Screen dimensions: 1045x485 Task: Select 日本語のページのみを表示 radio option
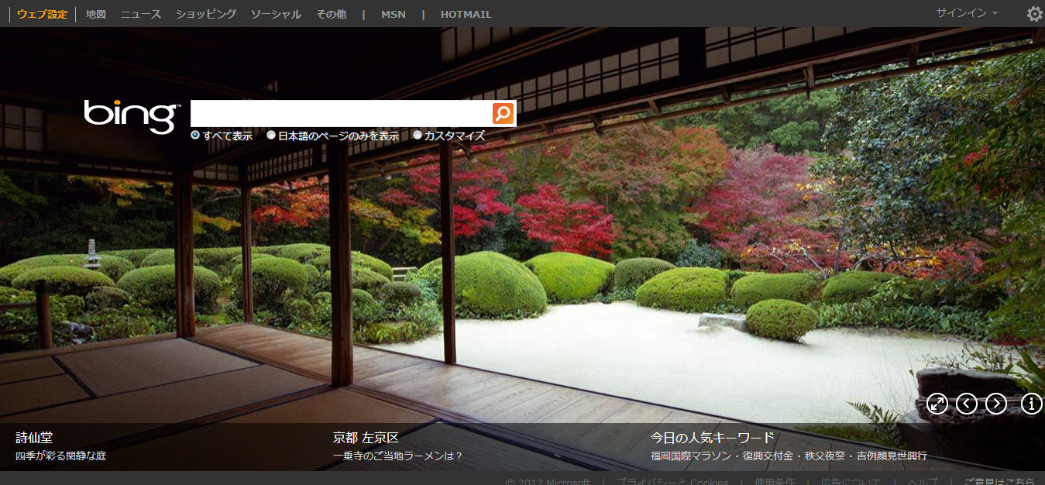(271, 136)
